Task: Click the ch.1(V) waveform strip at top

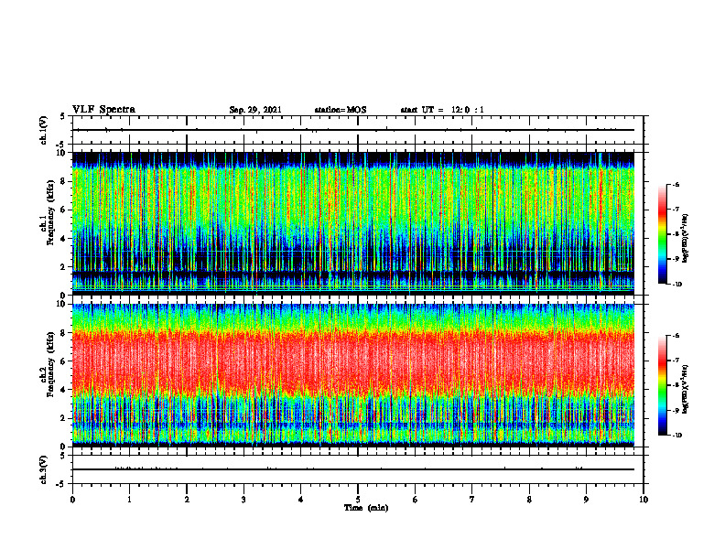Action: pos(358,130)
